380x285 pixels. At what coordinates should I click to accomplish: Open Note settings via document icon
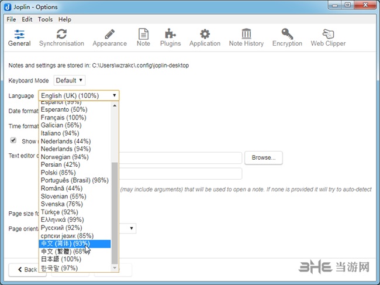tap(143, 34)
